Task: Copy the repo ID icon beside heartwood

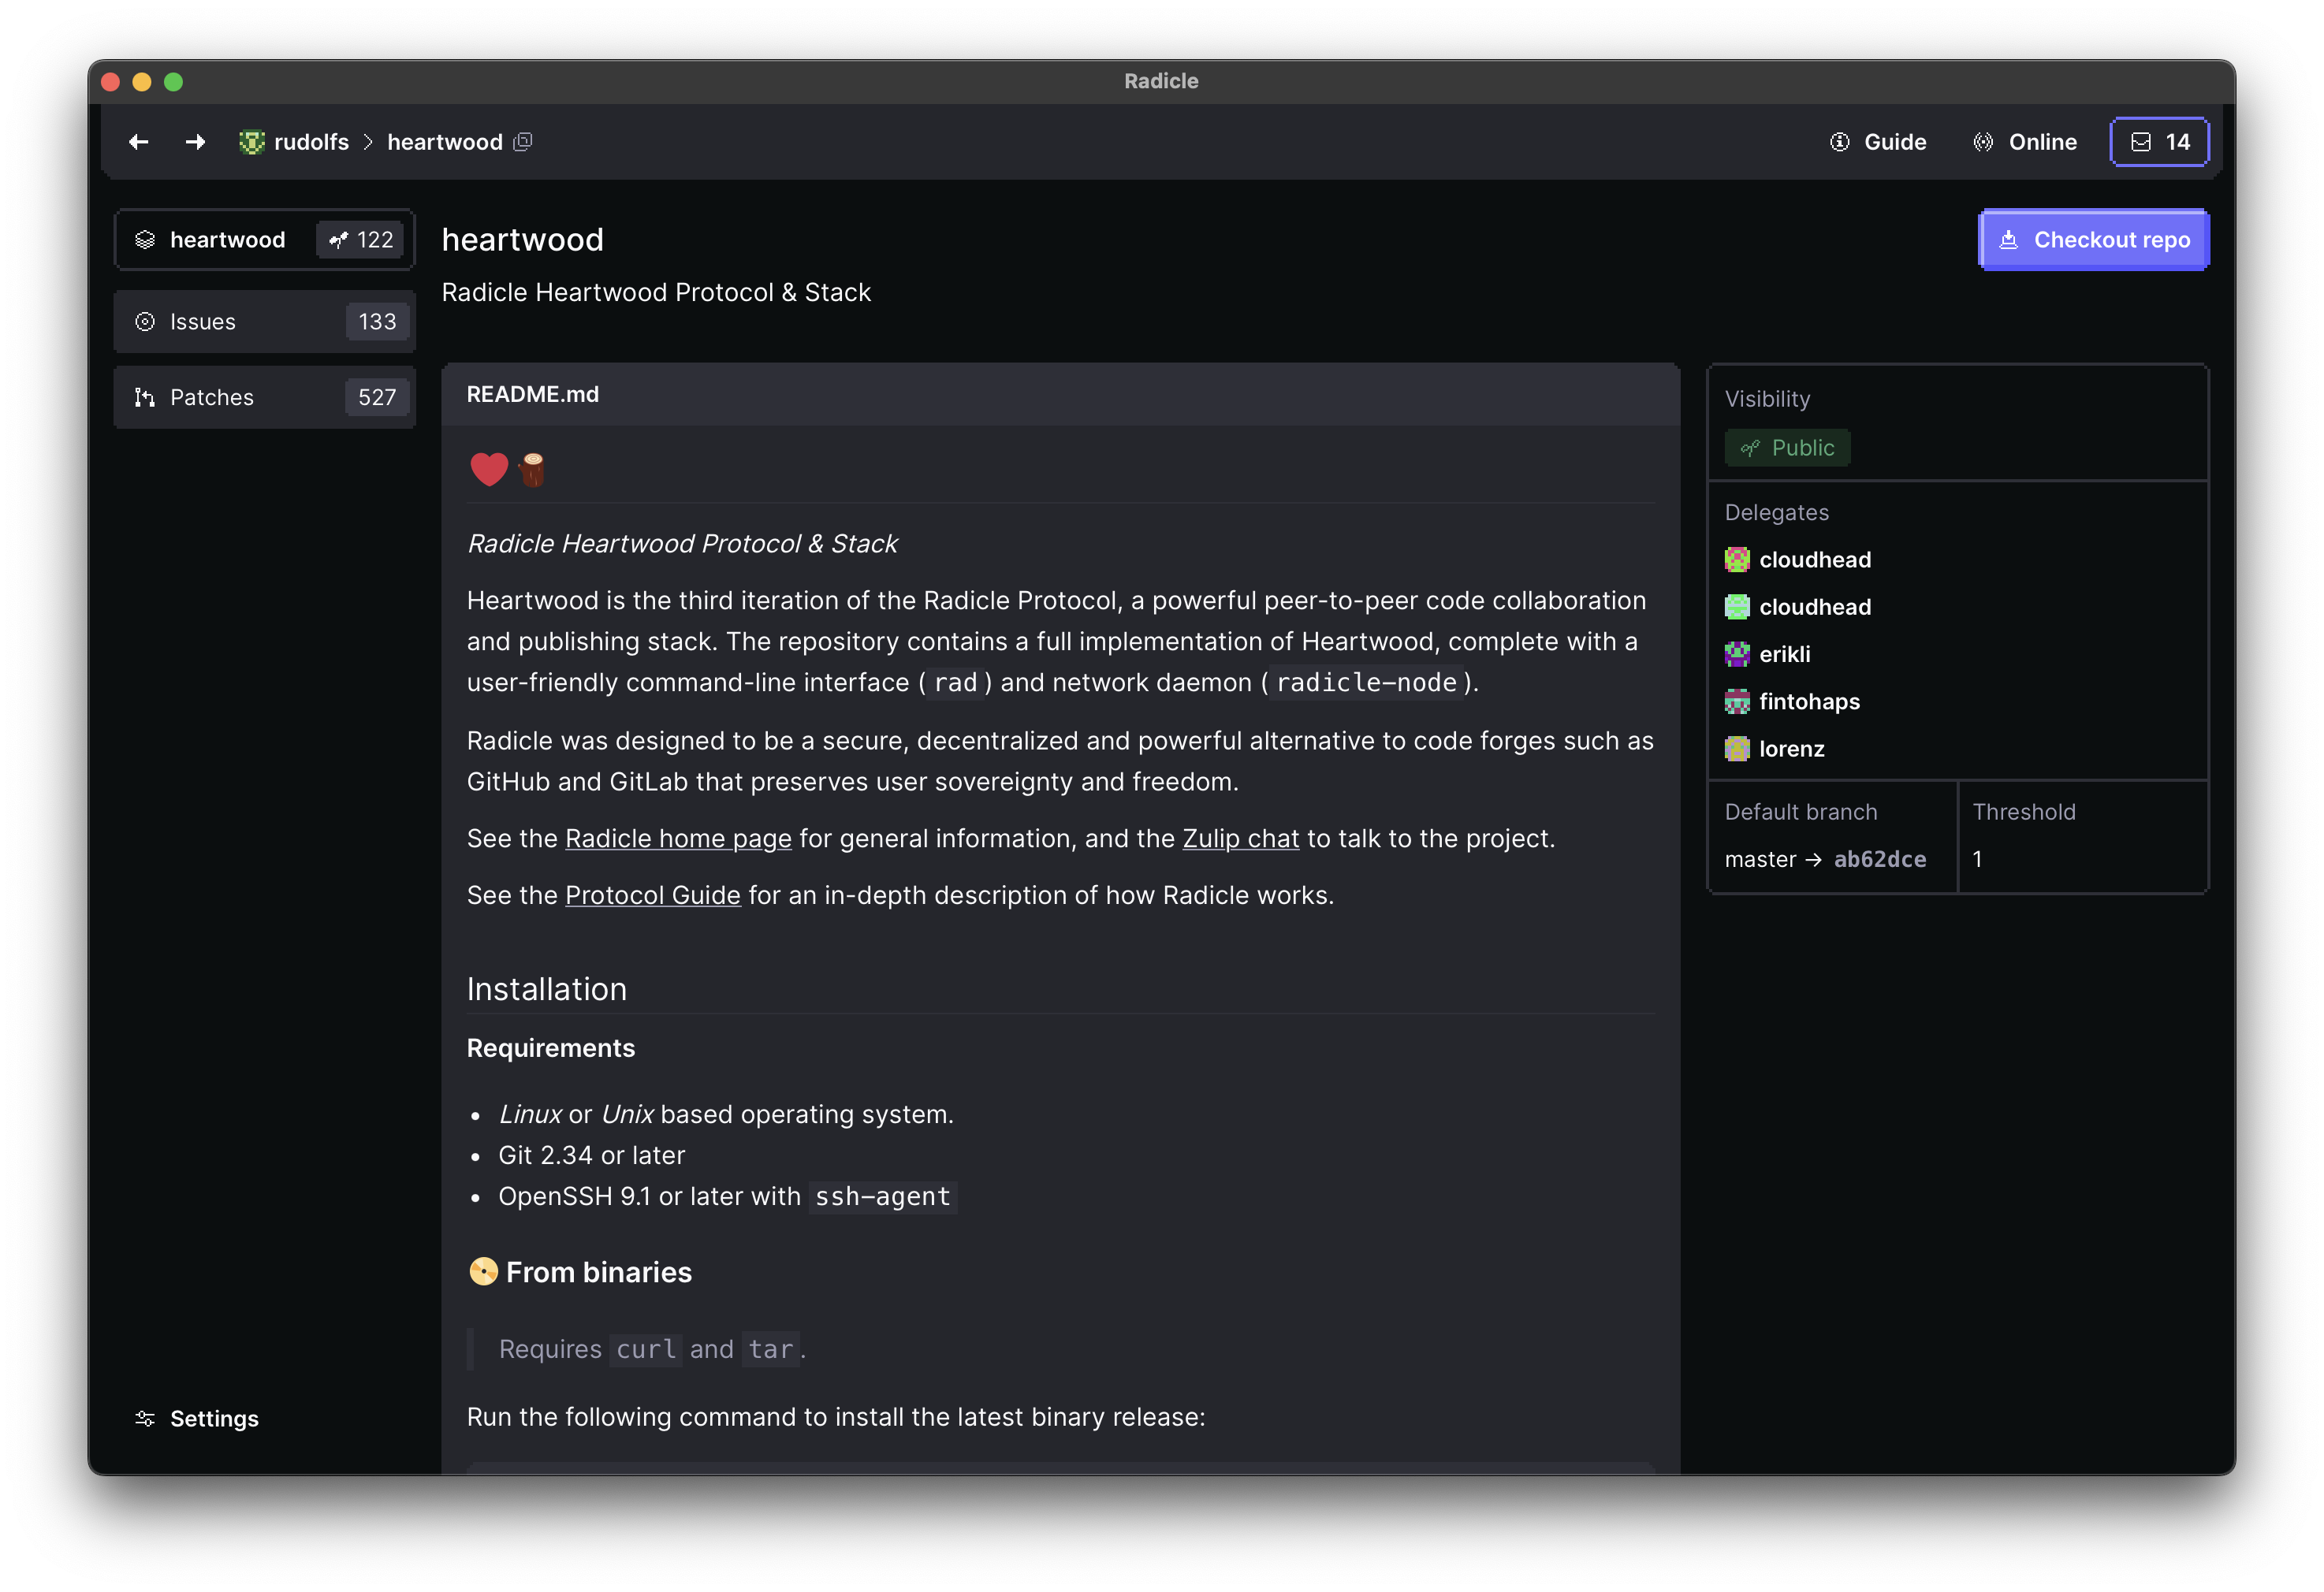Action: click(523, 142)
